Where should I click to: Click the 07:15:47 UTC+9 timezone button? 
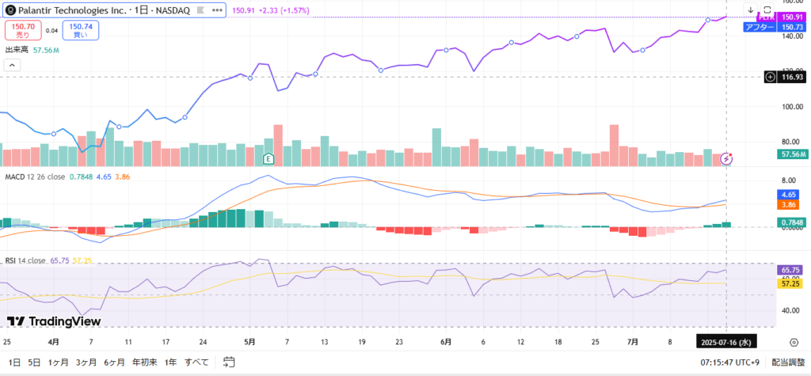coord(730,362)
